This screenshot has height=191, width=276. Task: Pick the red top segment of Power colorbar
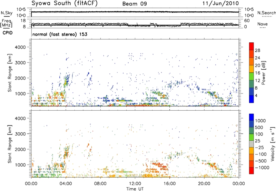(252, 46)
